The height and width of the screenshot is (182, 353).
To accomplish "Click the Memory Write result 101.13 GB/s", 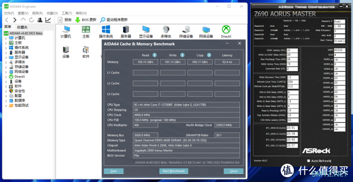I will coord(173,62).
